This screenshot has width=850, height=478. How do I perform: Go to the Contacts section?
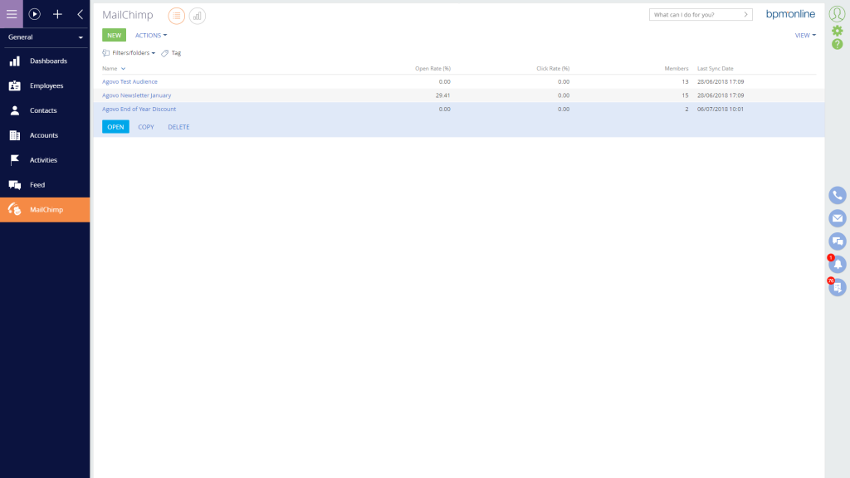(x=45, y=110)
